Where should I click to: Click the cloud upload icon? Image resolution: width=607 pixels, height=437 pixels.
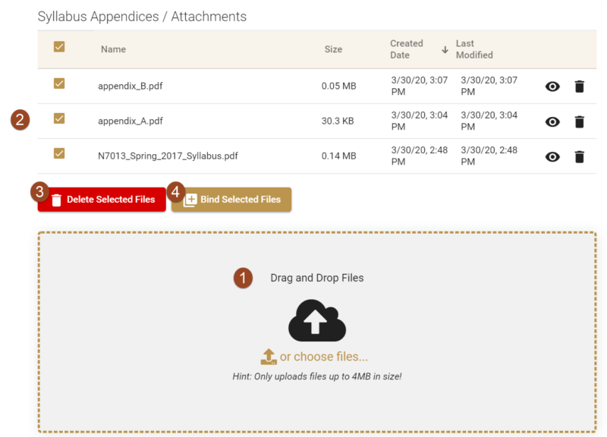coord(317,320)
